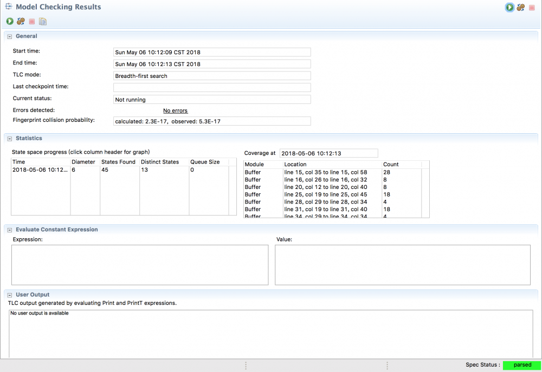This screenshot has width=542, height=372.
Task: Click the Model Checking Results title text
Action: click(x=59, y=7)
